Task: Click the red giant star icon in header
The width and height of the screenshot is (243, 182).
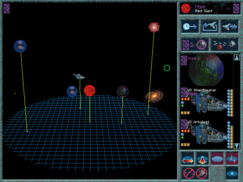Action: [186, 8]
